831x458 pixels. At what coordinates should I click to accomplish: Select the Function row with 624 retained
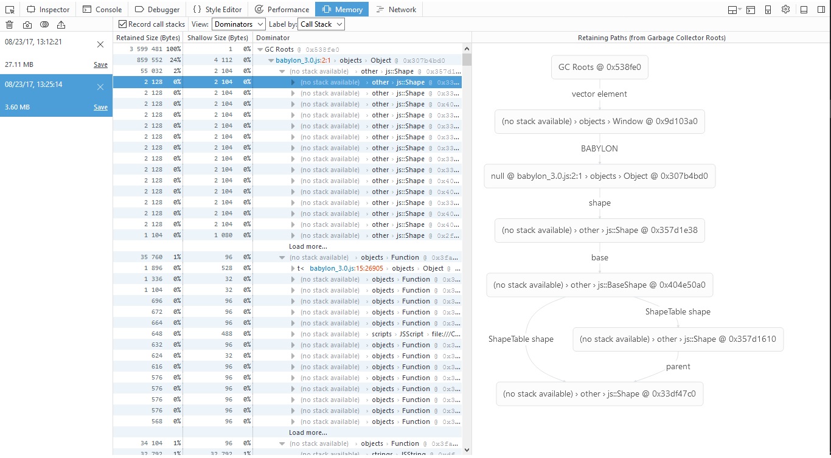[x=288, y=356]
